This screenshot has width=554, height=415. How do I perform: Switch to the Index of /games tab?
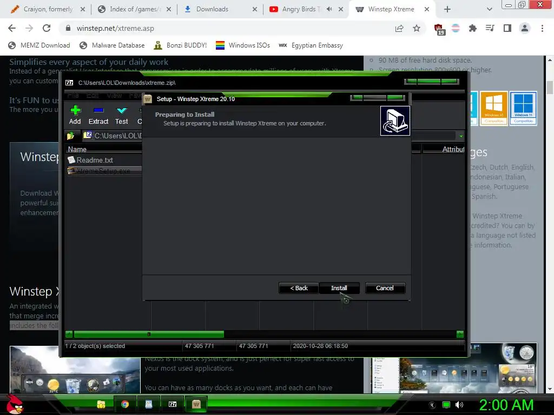pyautogui.click(x=134, y=9)
